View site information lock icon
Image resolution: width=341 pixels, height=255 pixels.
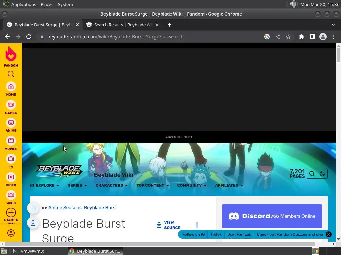[x=42, y=37]
